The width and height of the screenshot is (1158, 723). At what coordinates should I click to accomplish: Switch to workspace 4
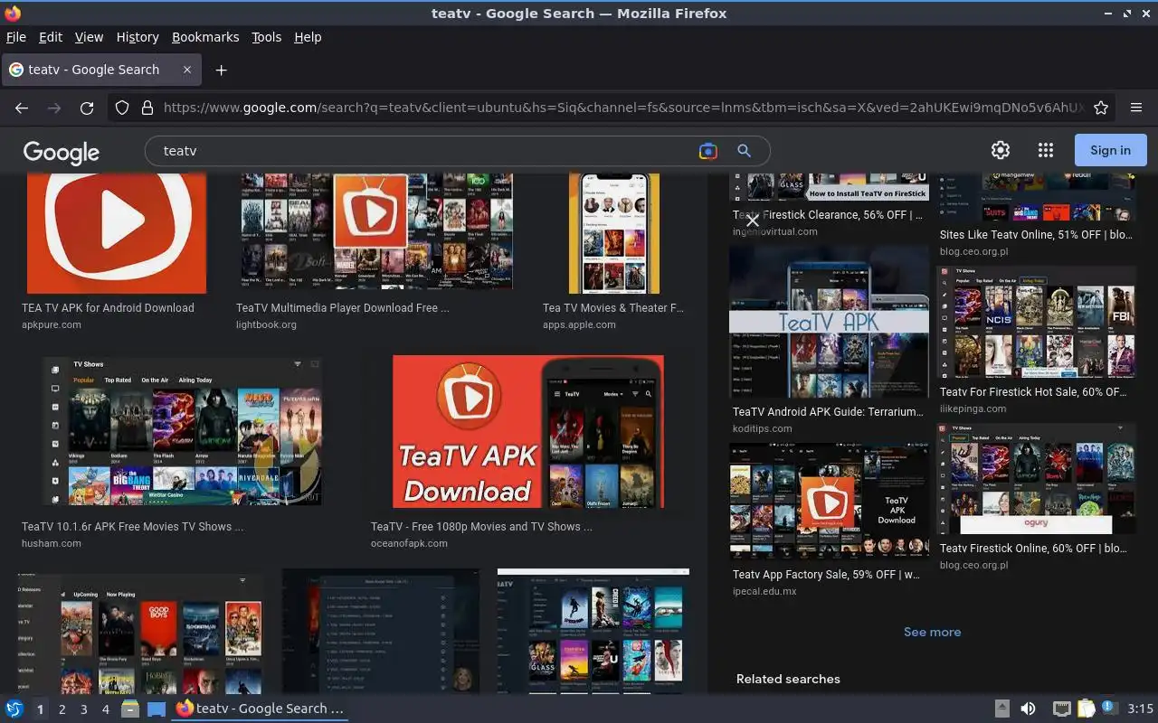pos(105,709)
